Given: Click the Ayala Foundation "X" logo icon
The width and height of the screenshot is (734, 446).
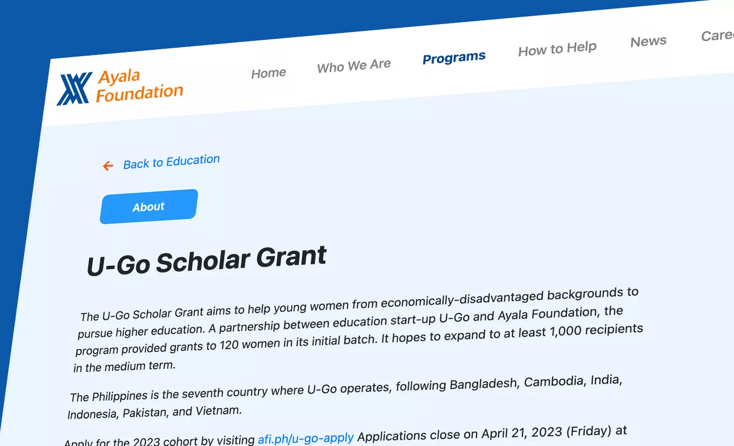Looking at the screenshot, I should (74, 89).
